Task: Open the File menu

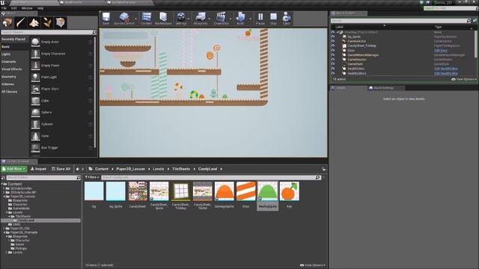Action: coord(4,8)
